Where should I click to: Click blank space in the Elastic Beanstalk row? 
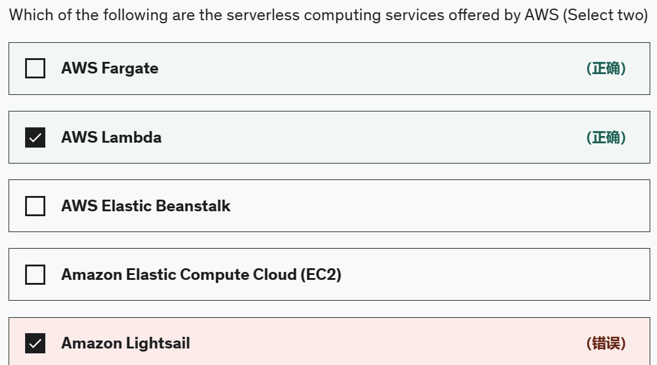click(x=429, y=206)
